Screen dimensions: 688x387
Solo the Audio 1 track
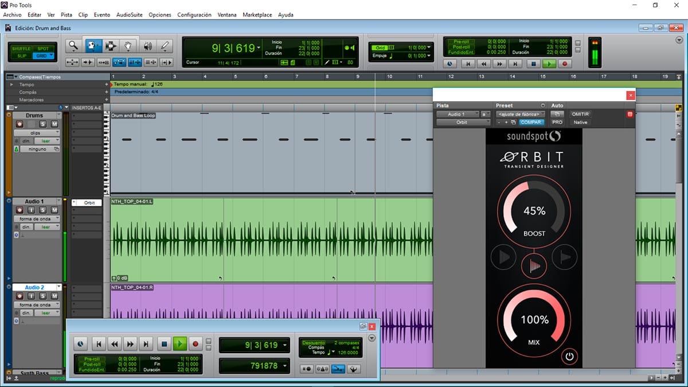42,210
